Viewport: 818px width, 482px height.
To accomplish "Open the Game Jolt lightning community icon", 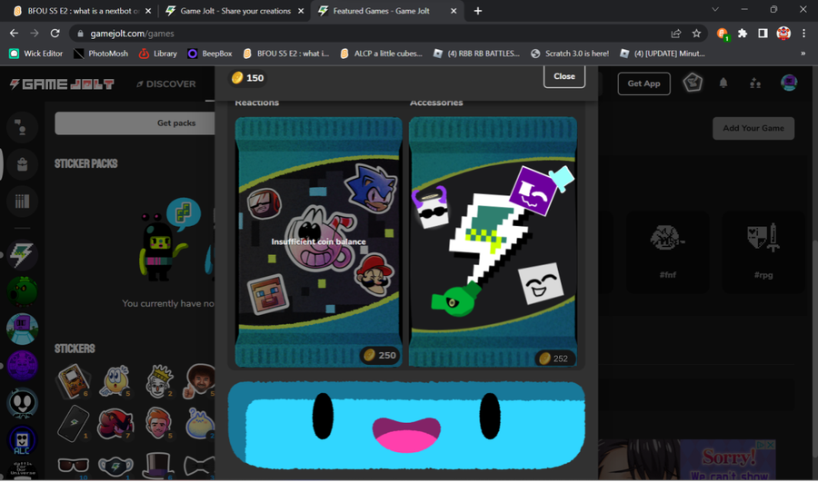I will click(22, 255).
